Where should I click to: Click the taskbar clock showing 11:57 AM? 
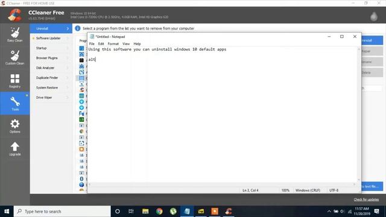(362, 212)
